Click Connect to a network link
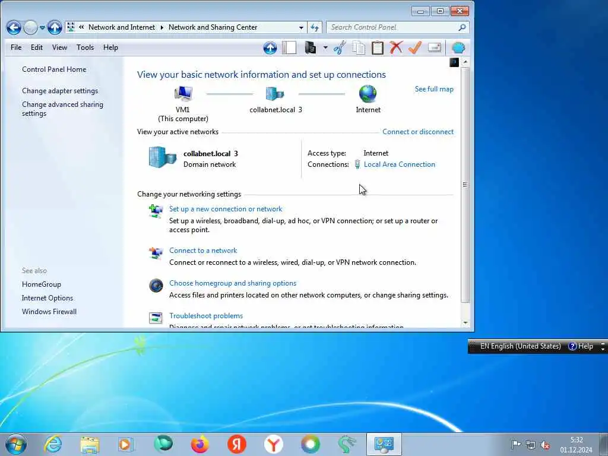Image resolution: width=608 pixels, height=456 pixels. [203, 251]
